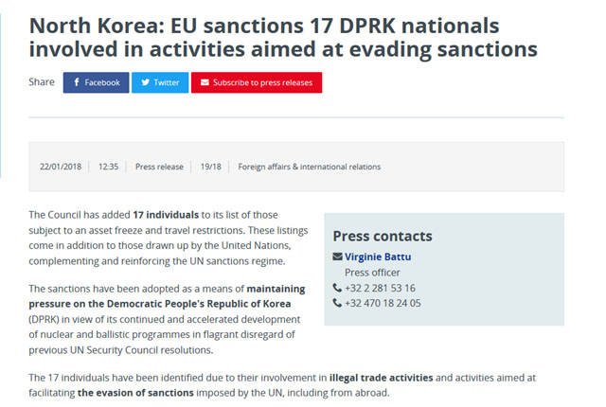Share the article on Facebook
The height and width of the screenshot is (407, 606).
click(96, 83)
